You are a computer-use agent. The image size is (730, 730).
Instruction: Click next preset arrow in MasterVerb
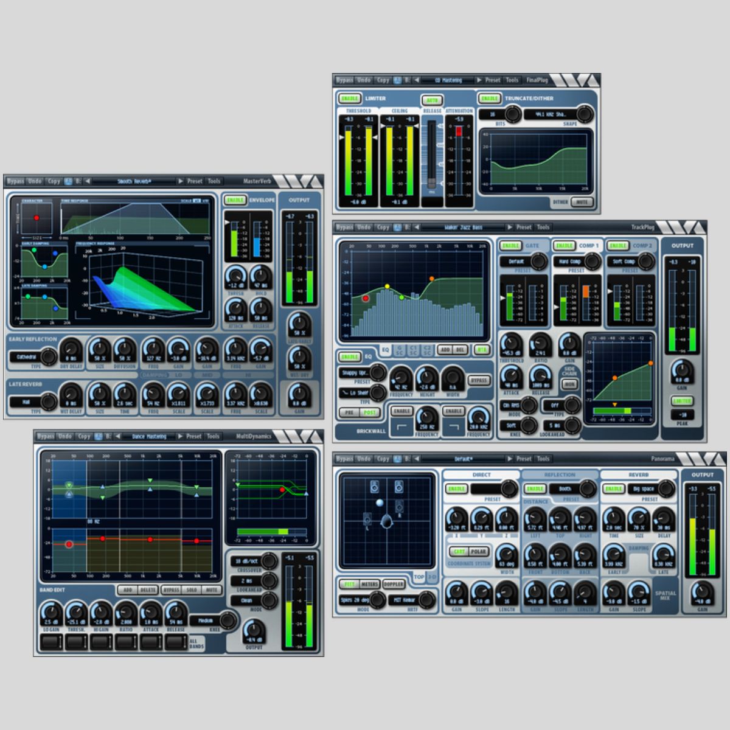[x=181, y=181]
